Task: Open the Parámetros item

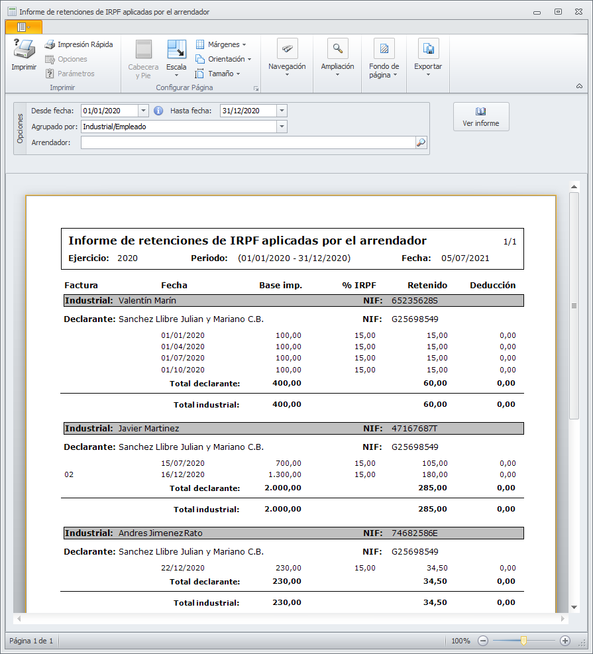Action: point(70,74)
